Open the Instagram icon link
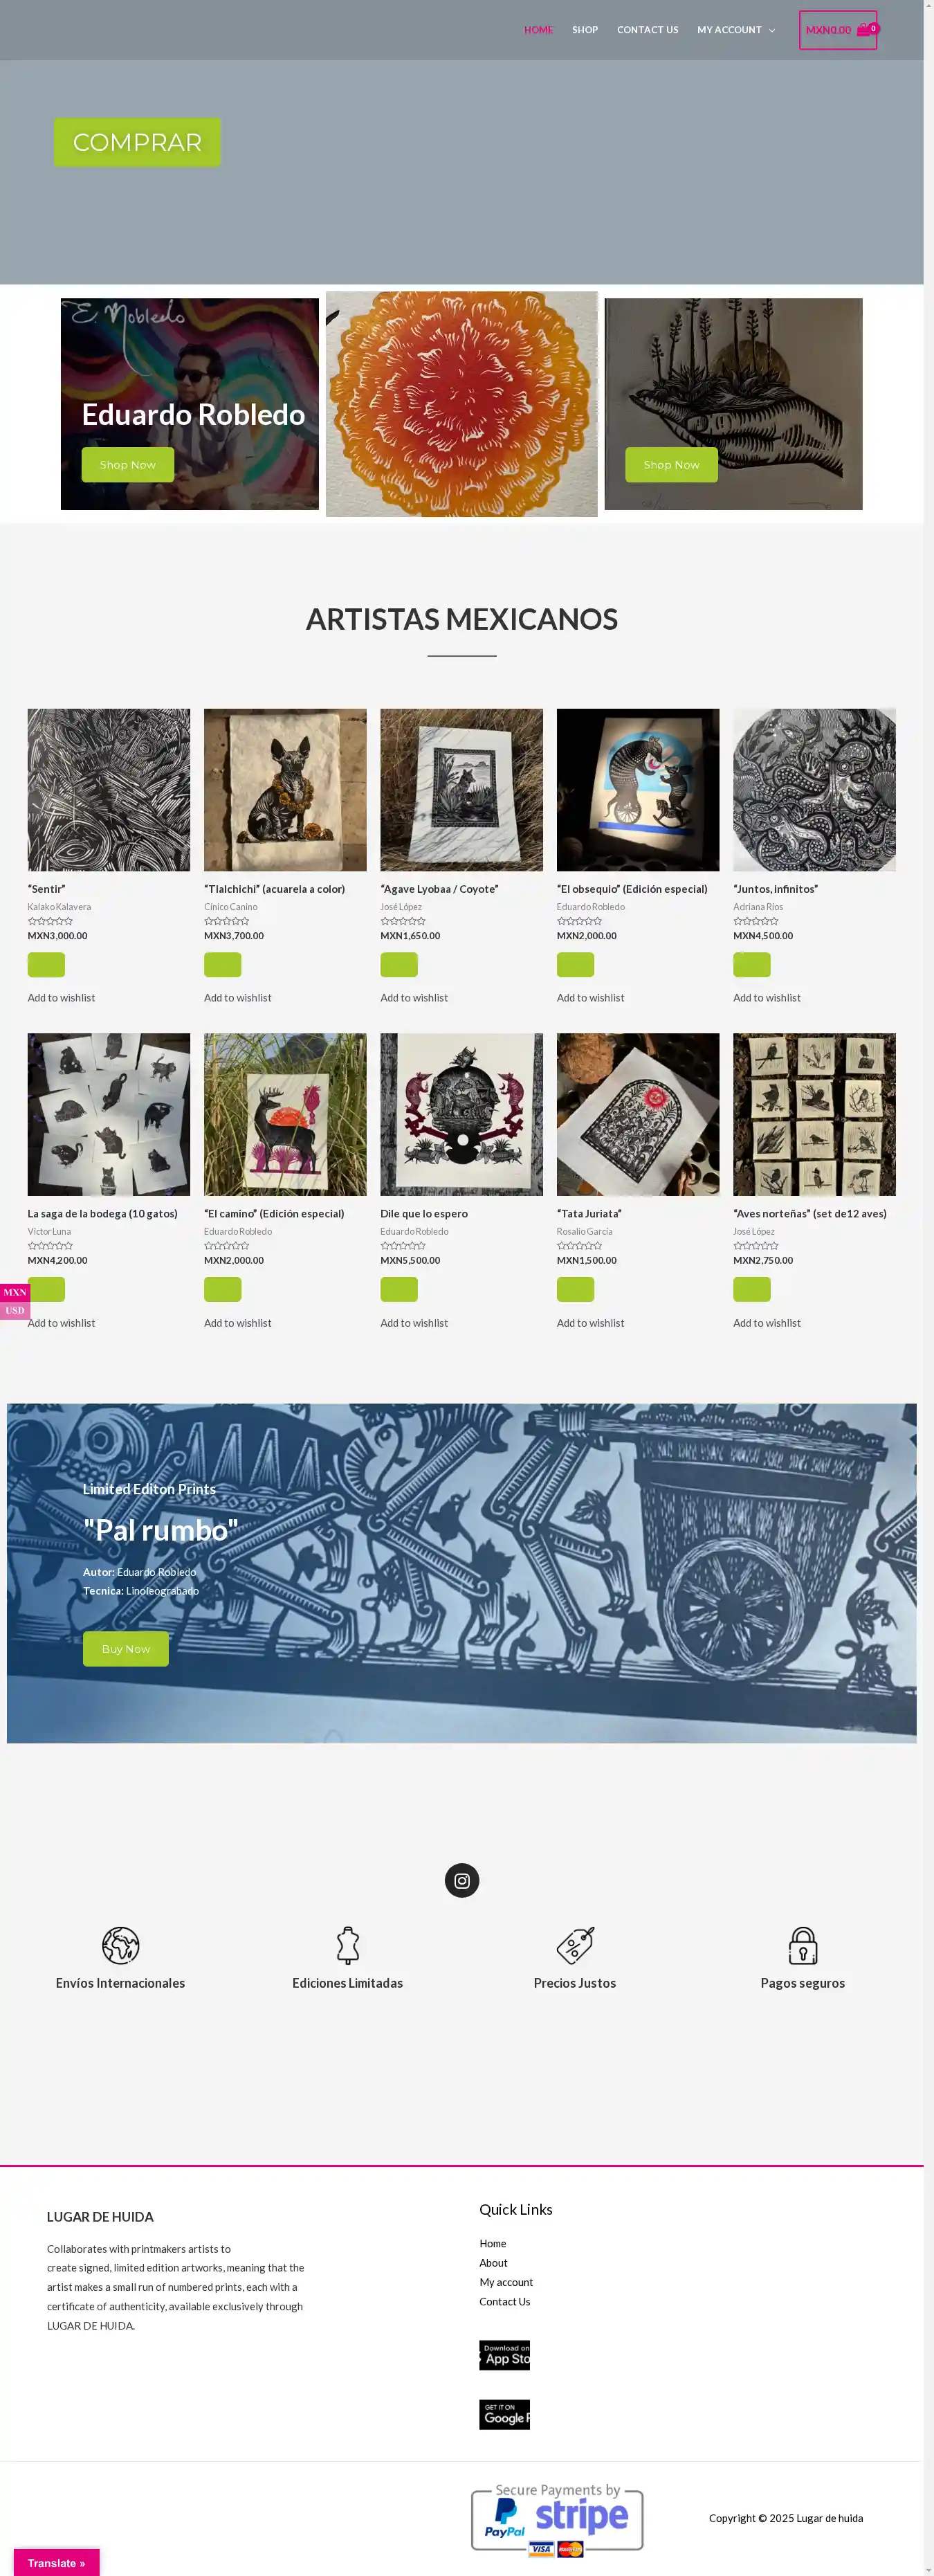The height and width of the screenshot is (2576, 934). pyautogui.click(x=462, y=1880)
